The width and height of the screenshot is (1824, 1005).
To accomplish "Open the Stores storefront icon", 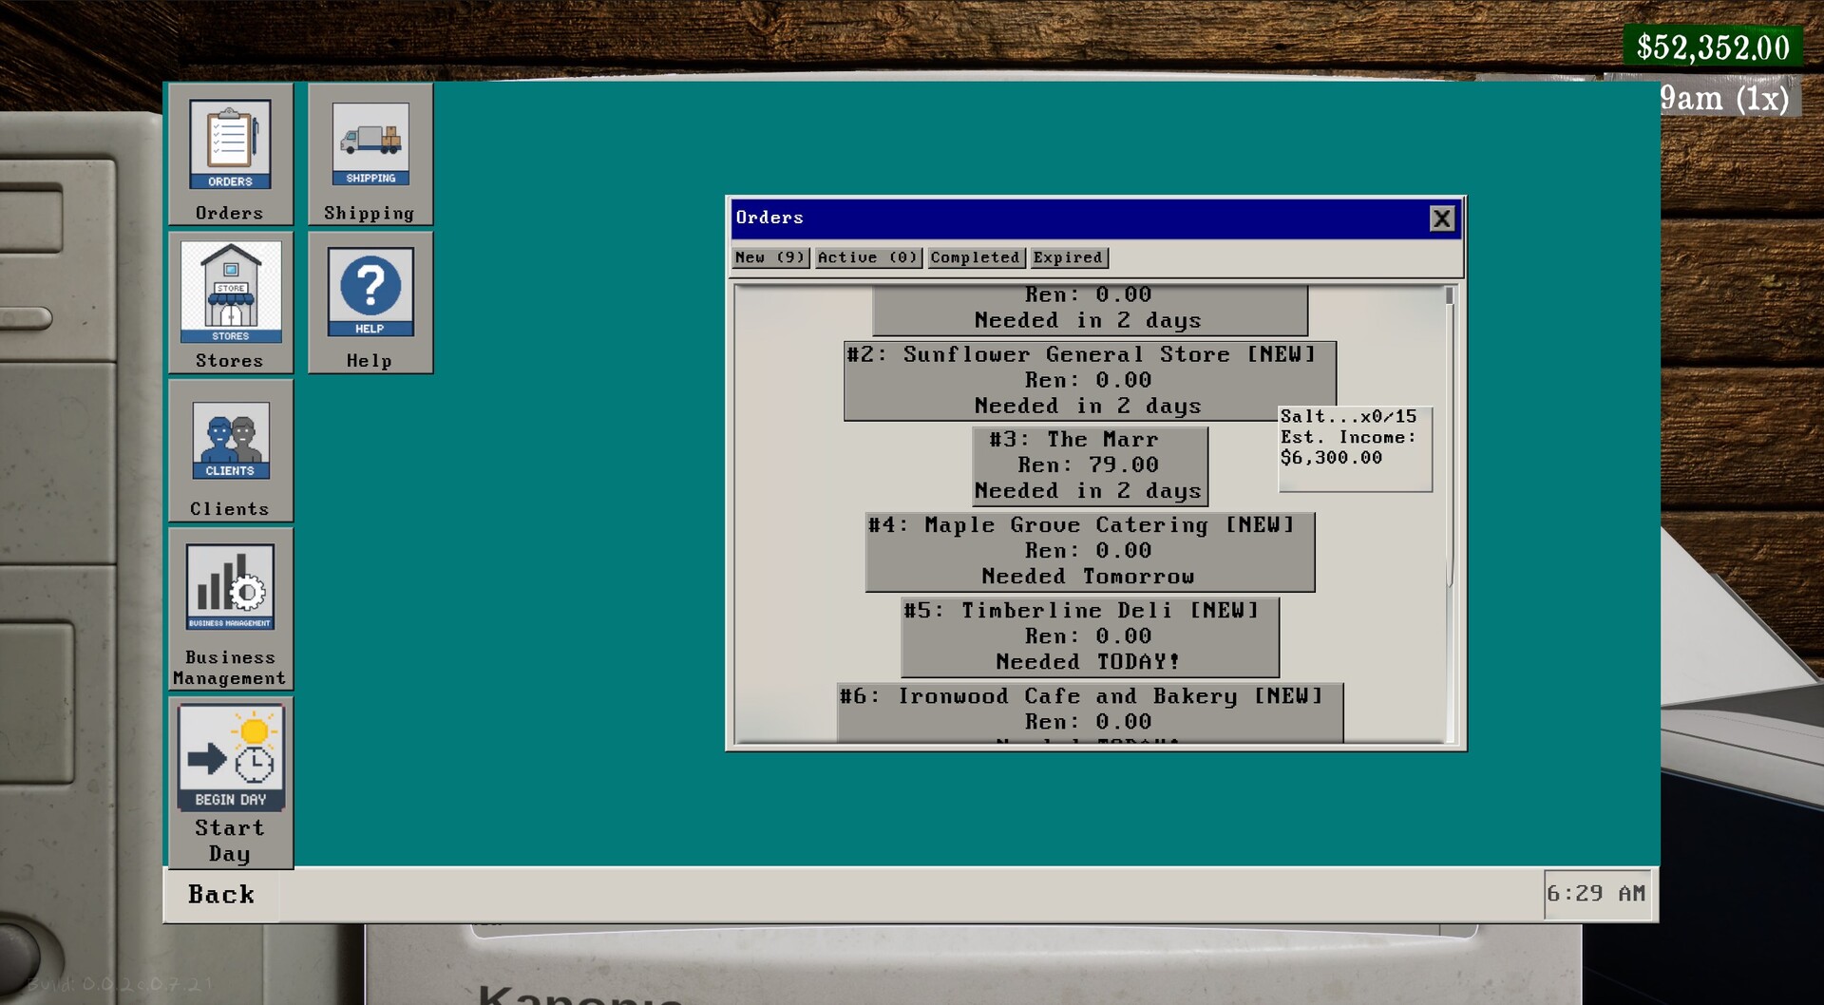I will click(229, 293).
